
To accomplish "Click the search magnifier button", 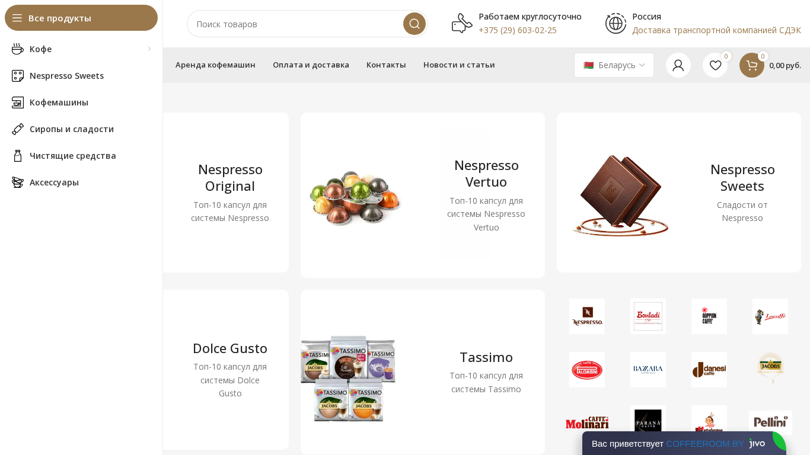I will 414,24.
